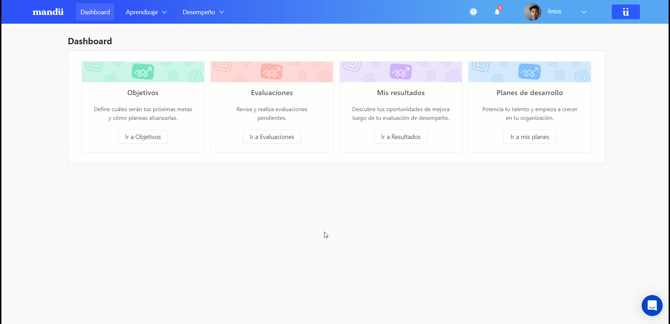Click the Objetivos card title
Screen dimensions: 670x324
click(x=143, y=93)
